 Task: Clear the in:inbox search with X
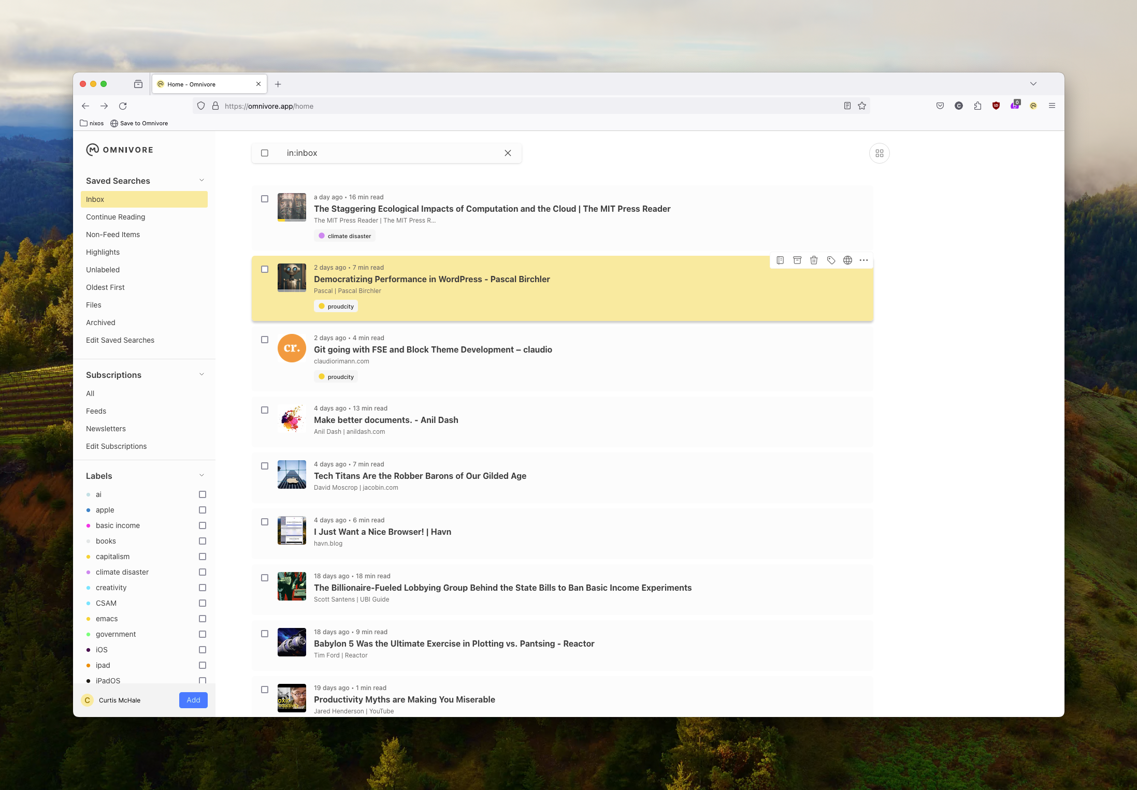508,153
